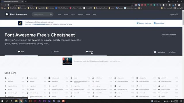Click the asterisk icon
This screenshot has width=184, height=103.
tap(49, 96)
